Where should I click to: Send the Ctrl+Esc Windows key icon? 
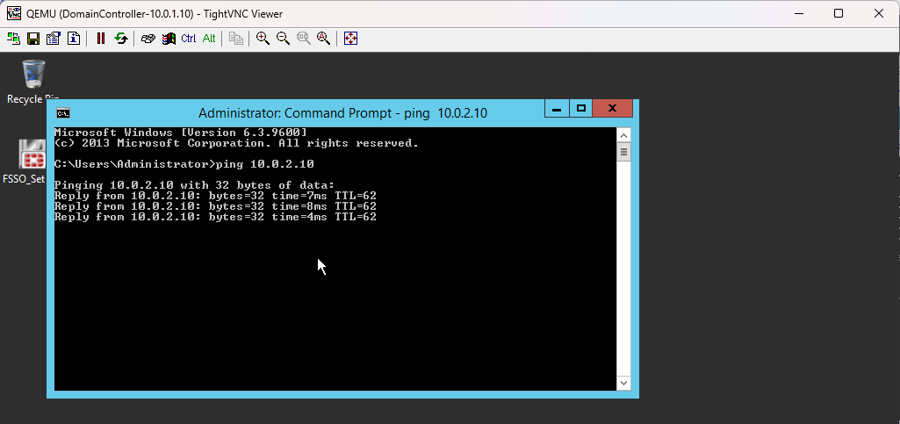click(x=169, y=39)
